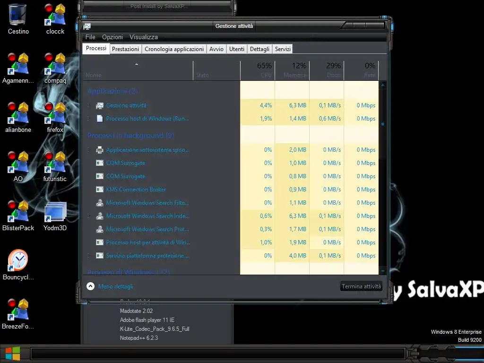Click Adobe flash player 11 IE entry
The image size is (484, 363).
tap(147, 320)
